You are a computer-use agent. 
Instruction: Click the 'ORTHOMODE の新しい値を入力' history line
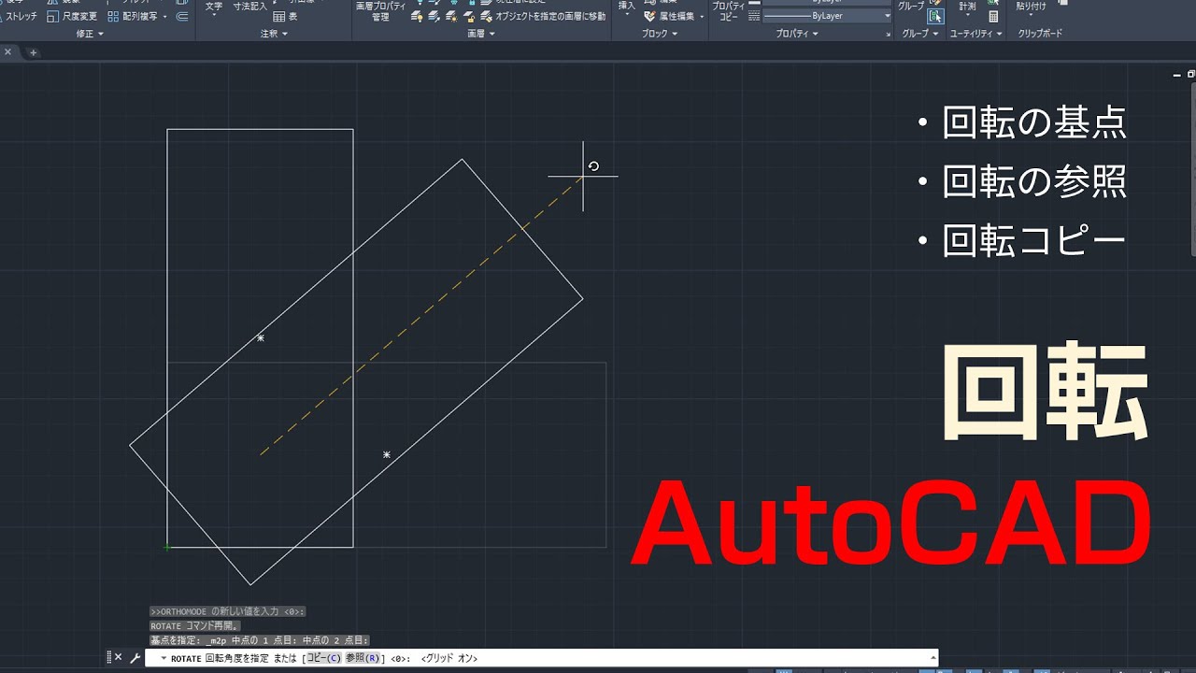228,611
